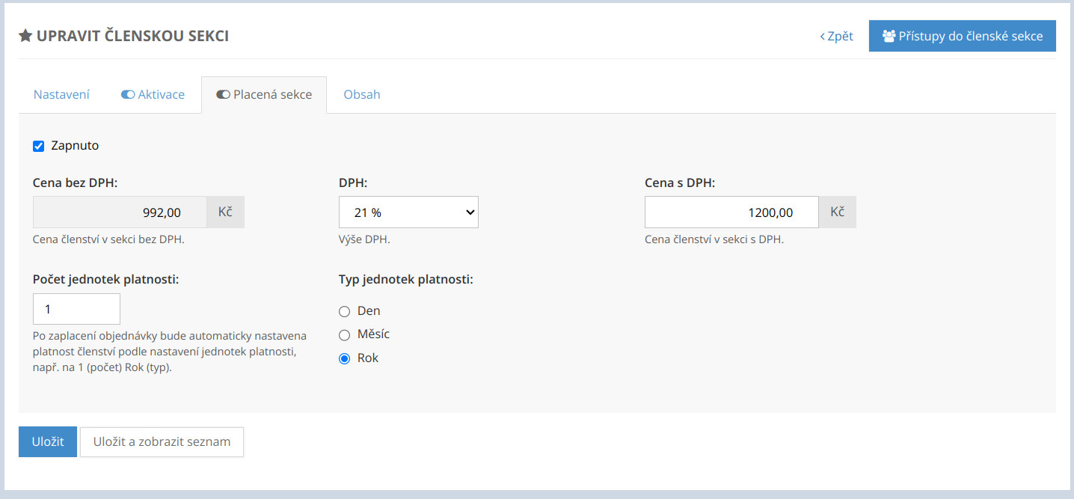The height and width of the screenshot is (499, 1074).
Task: Switch to the Nastavení tab
Action: (x=61, y=95)
